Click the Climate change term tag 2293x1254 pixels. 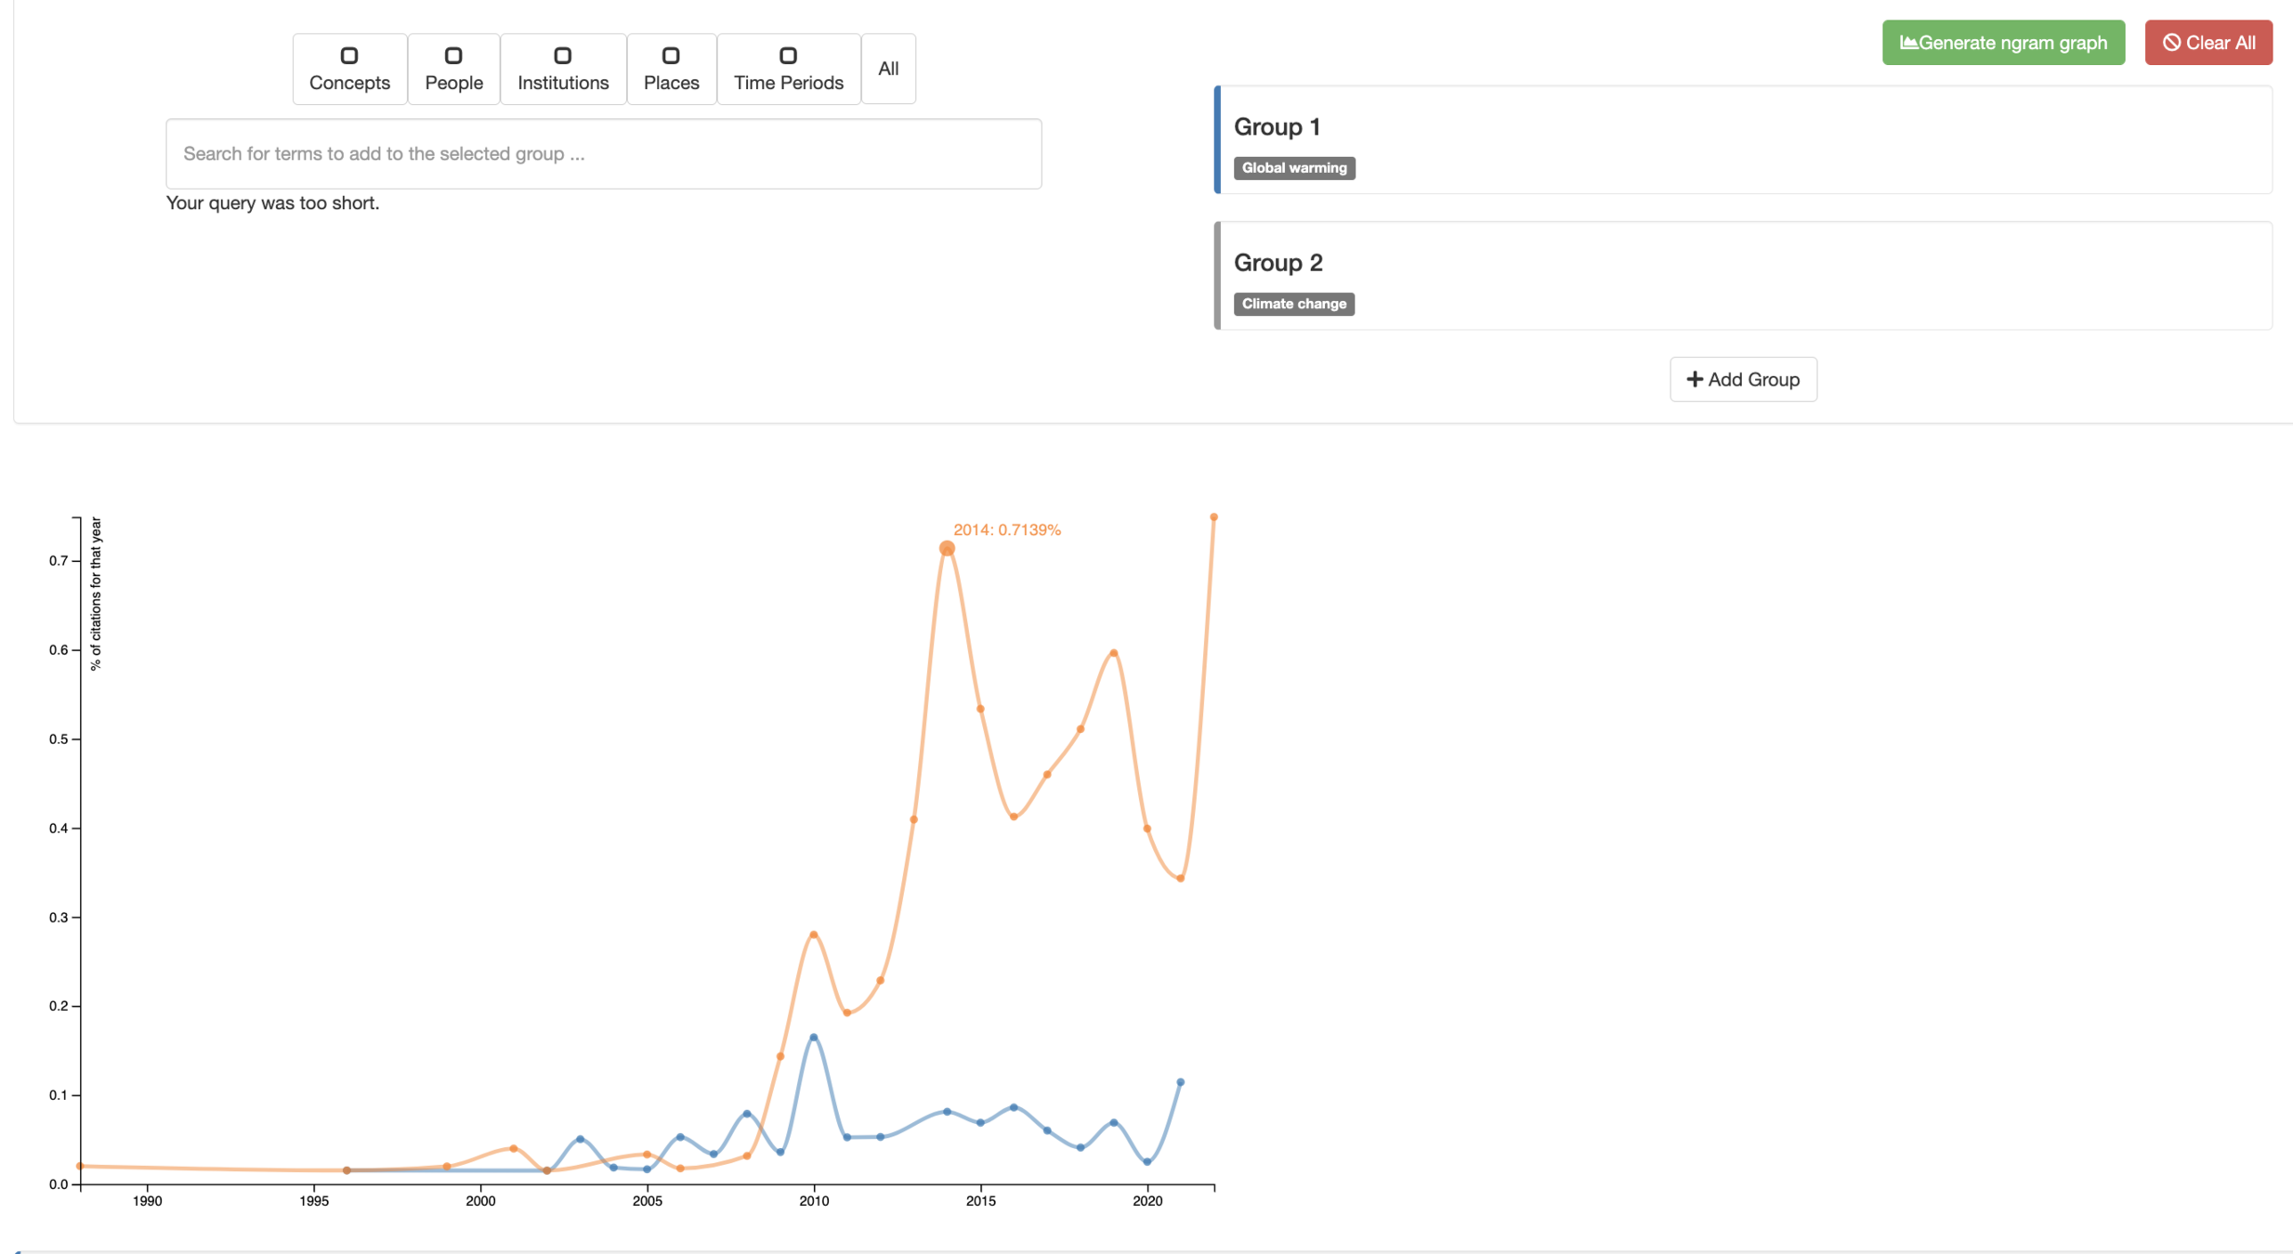[x=1294, y=304]
